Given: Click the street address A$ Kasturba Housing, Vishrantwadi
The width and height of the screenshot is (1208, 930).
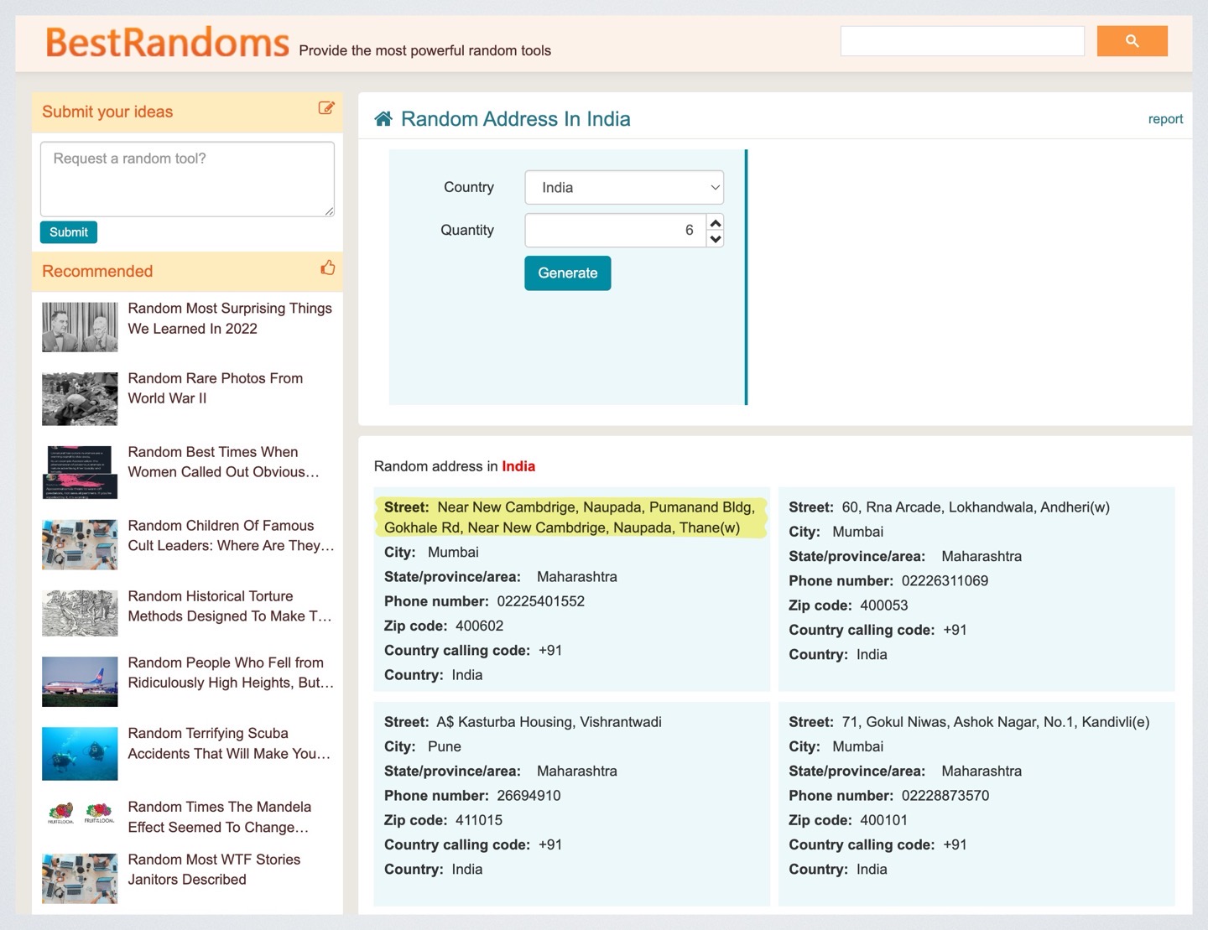Looking at the screenshot, I should point(549,722).
